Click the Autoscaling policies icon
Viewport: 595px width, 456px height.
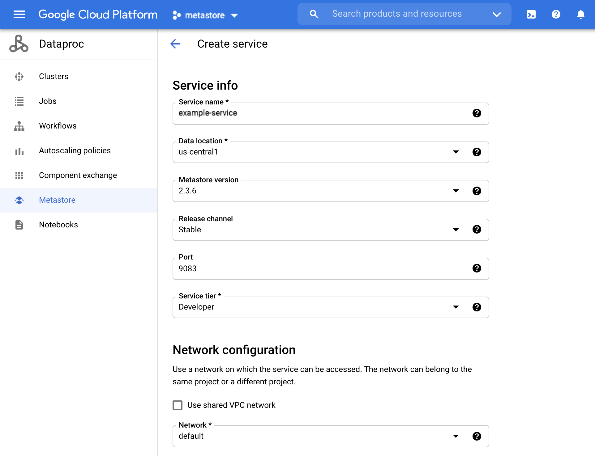(x=19, y=150)
